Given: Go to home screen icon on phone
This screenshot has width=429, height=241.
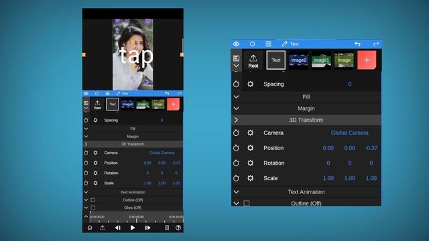Looking at the screenshot, I should [90, 228].
